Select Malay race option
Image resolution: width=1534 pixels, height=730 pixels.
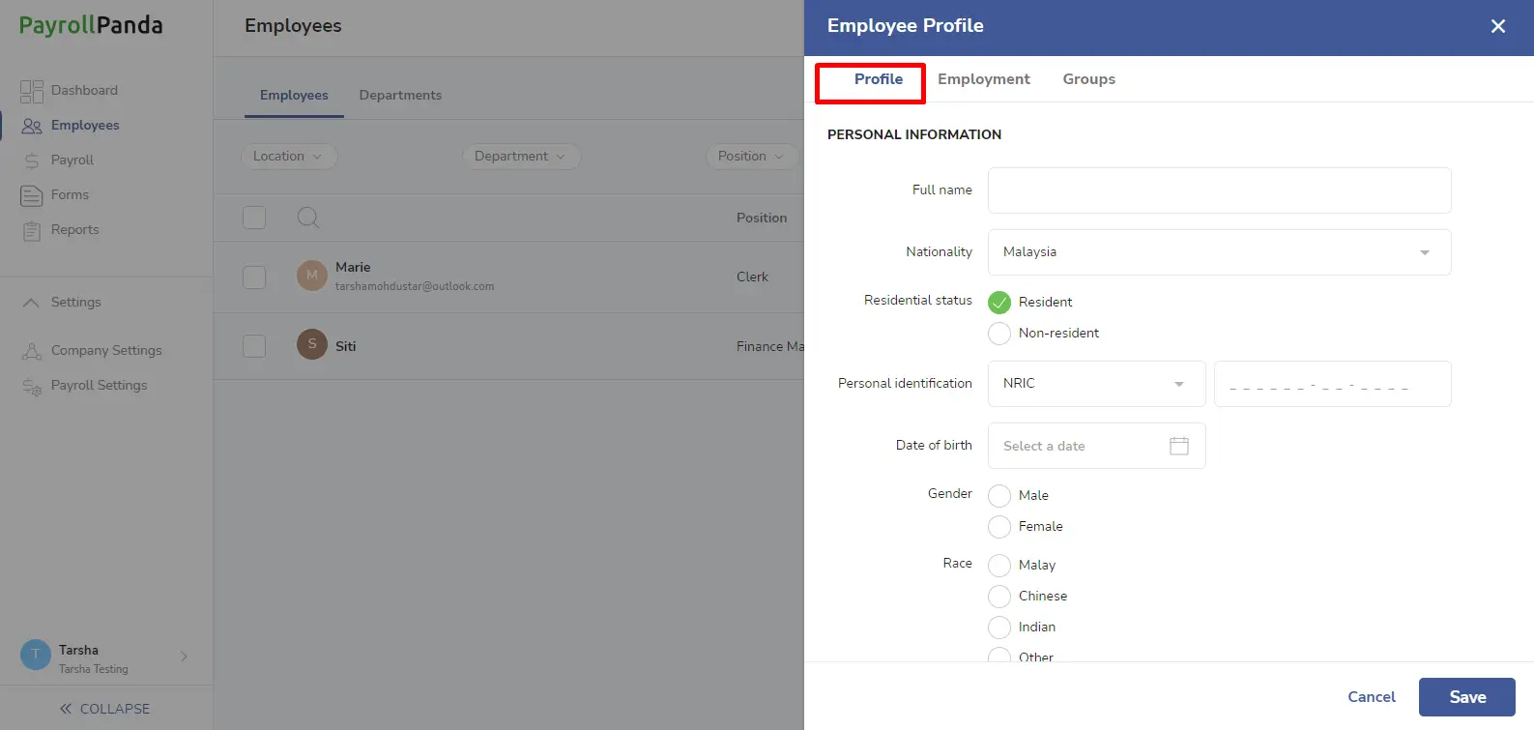point(999,566)
